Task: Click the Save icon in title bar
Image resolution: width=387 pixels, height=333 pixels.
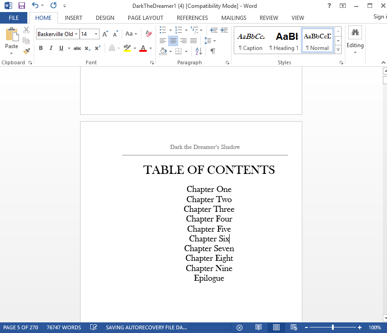Action: coord(21,6)
